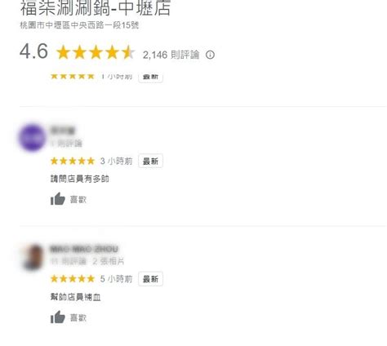This screenshot has width=387, height=346.
Task: Open the 2 張相片 photos link
Action: pyautogui.click(x=109, y=261)
